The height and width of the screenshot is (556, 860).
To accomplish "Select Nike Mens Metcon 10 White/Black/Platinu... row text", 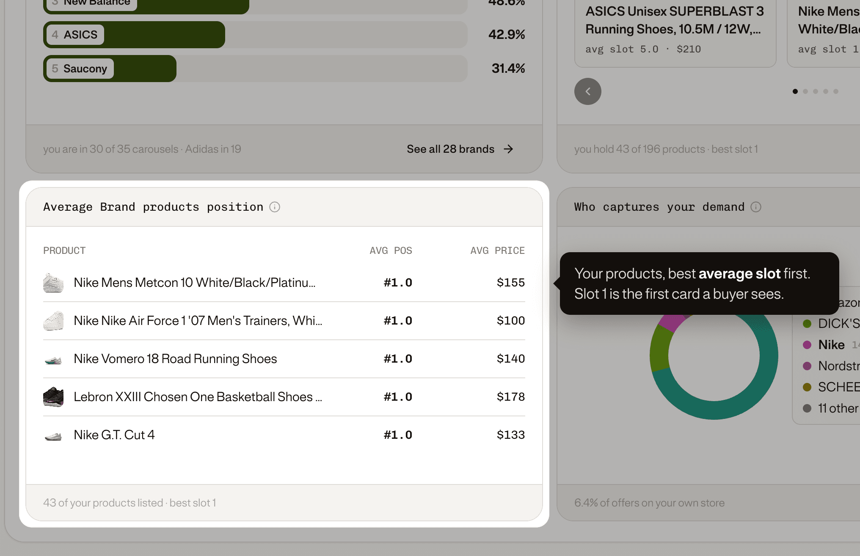I will [x=195, y=283].
